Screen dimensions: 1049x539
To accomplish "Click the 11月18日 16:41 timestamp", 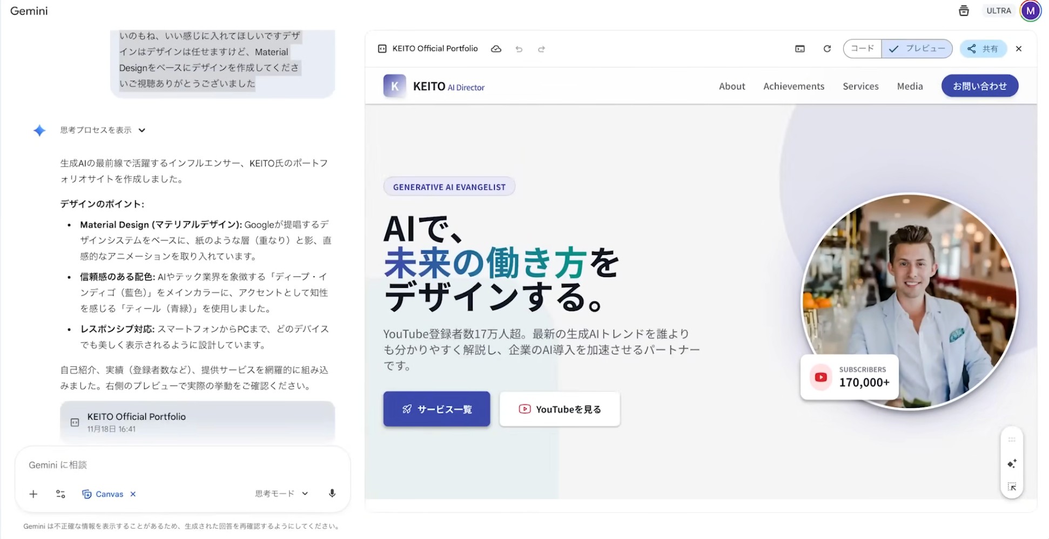I will pyautogui.click(x=111, y=429).
